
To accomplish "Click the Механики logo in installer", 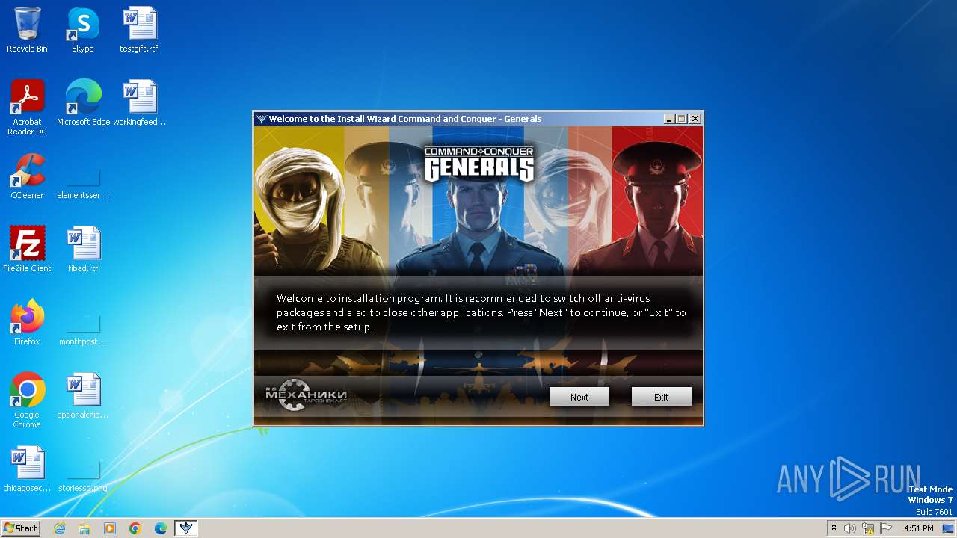I will pos(307,395).
